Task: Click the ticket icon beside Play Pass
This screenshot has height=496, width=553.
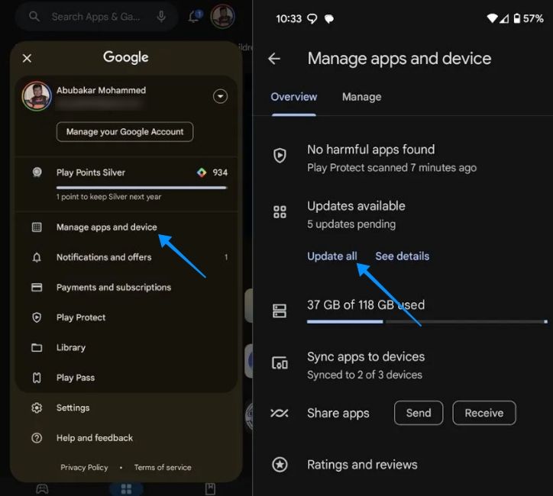Action: (x=37, y=378)
